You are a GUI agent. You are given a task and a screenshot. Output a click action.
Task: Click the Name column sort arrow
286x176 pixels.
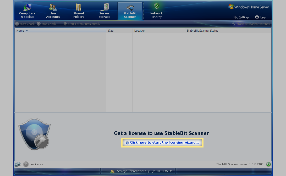pyautogui.click(x=27, y=30)
